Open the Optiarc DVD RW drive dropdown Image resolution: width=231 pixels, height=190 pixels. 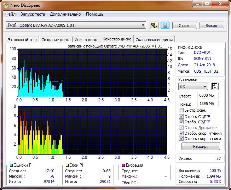[x=76, y=25]
